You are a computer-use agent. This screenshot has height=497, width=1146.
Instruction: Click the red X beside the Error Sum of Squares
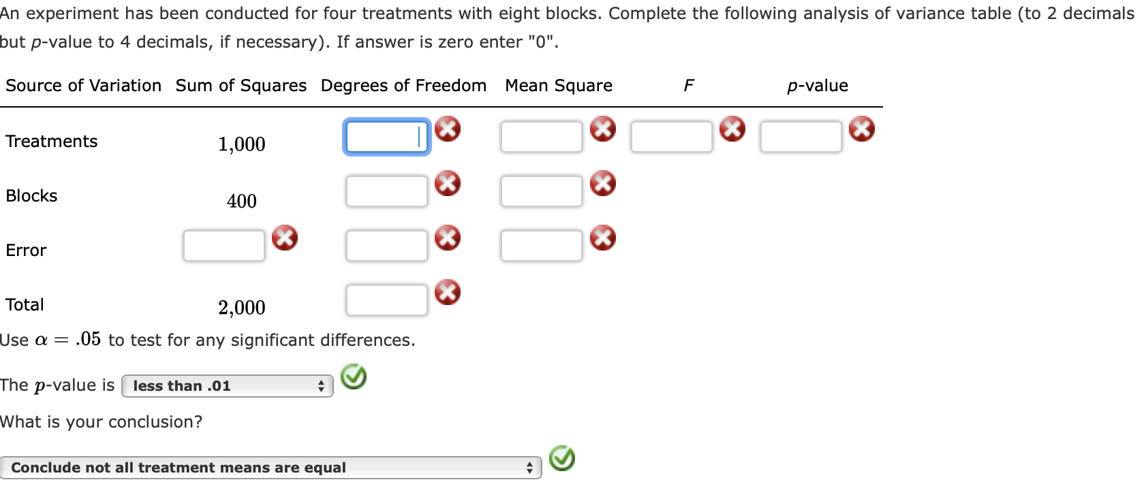(285, 238)
